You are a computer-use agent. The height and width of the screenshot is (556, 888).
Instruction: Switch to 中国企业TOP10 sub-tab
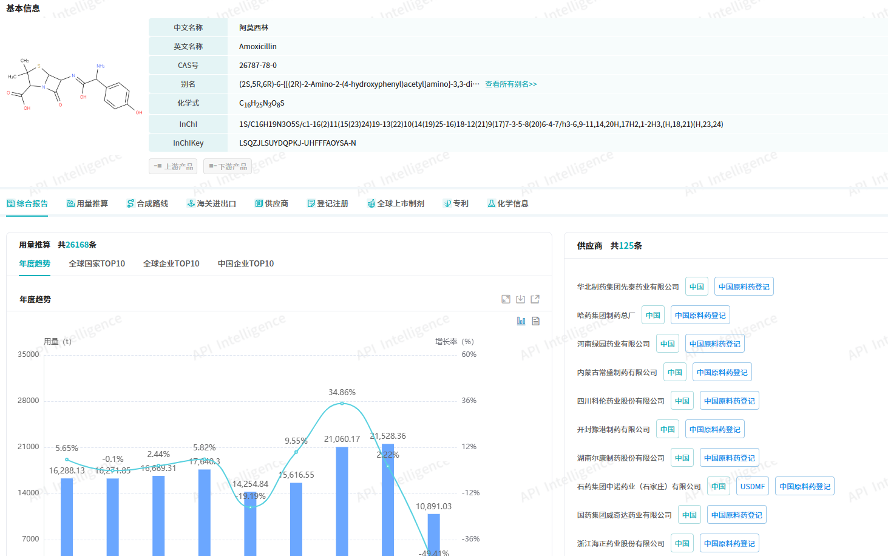pos(245,263)
